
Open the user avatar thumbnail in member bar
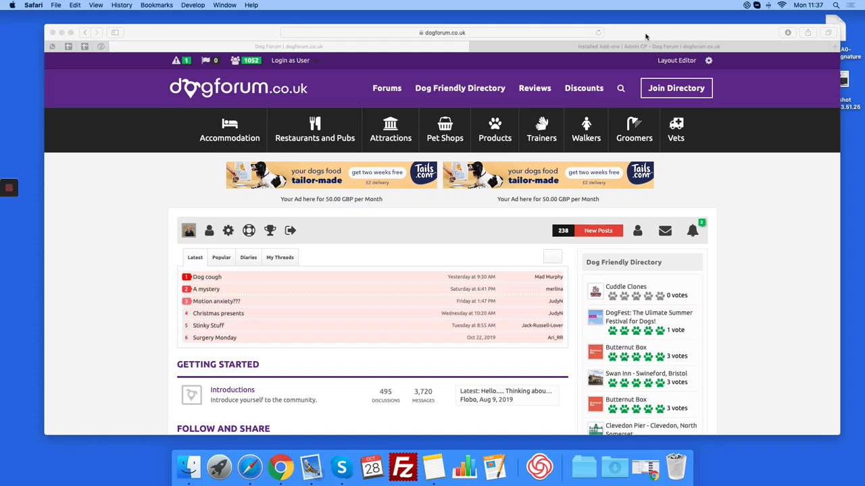click(x=189, y=230)
